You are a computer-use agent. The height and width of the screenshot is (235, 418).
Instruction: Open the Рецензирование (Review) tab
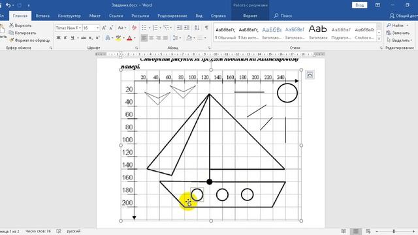click(172, 16)
